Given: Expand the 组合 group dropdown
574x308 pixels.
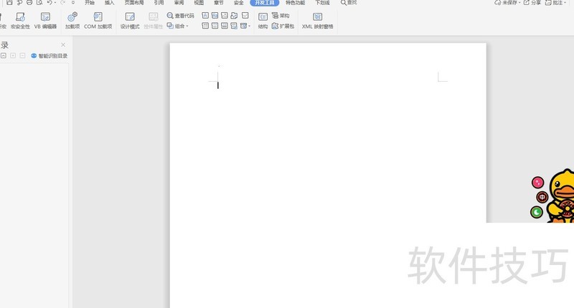Looking at the screenshot, I should (x=178, y=27).
